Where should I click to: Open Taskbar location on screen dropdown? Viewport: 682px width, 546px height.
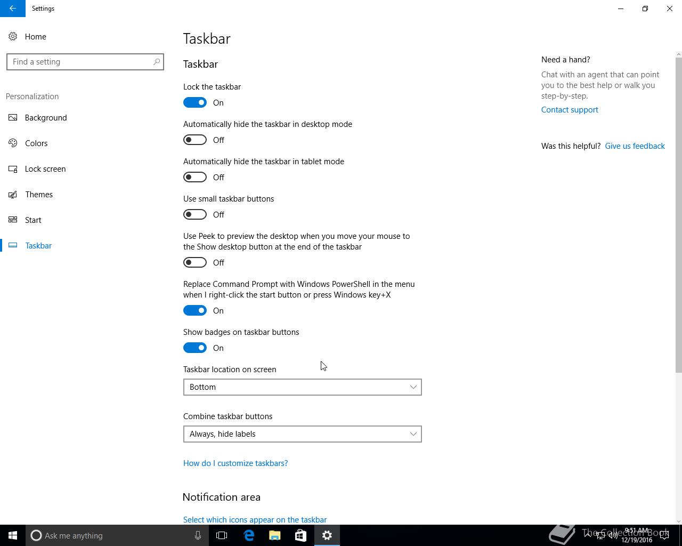click(x=302, y=387)
